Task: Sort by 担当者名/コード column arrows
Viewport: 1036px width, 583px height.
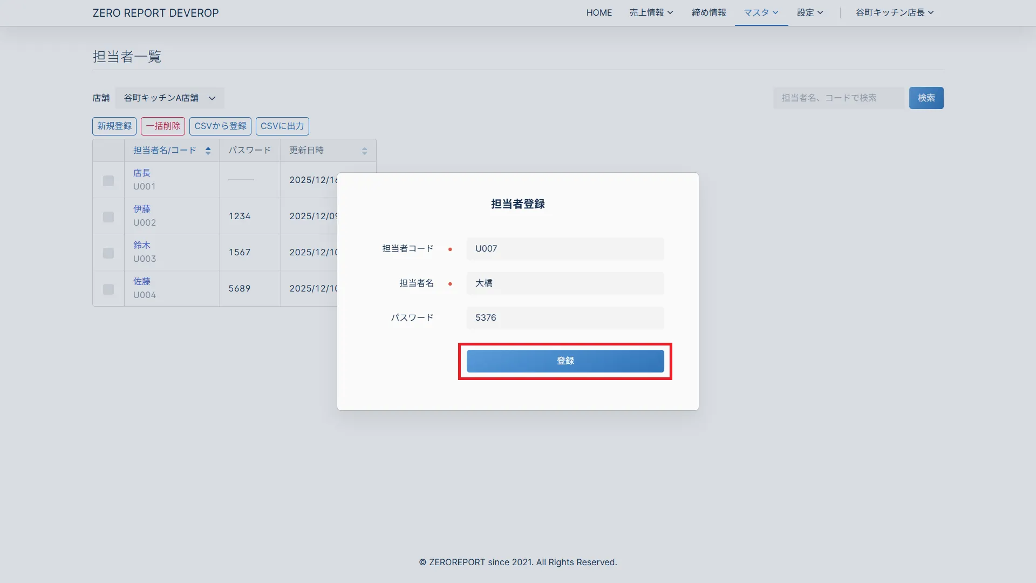Action: [x=208, y=151]
